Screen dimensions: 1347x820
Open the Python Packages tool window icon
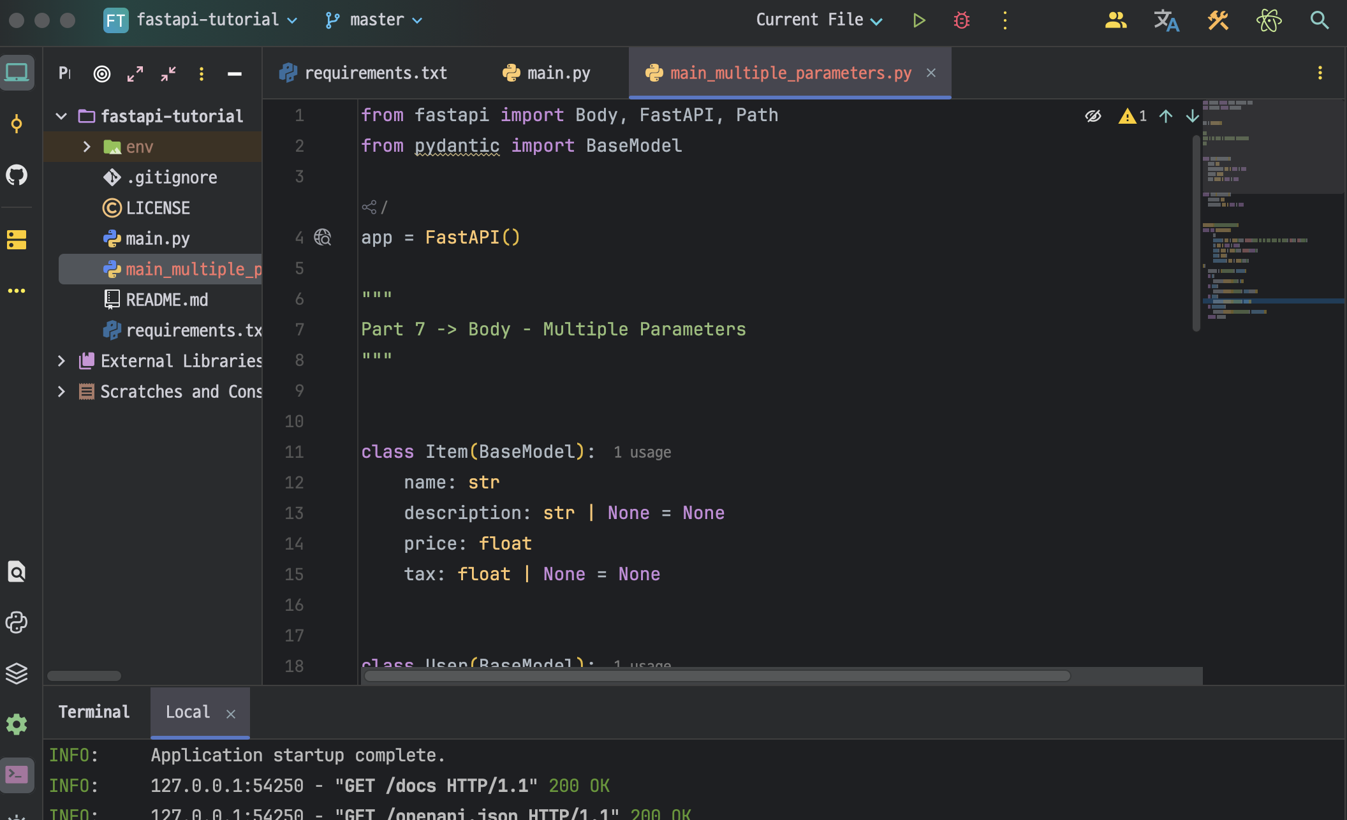point(17,622)
